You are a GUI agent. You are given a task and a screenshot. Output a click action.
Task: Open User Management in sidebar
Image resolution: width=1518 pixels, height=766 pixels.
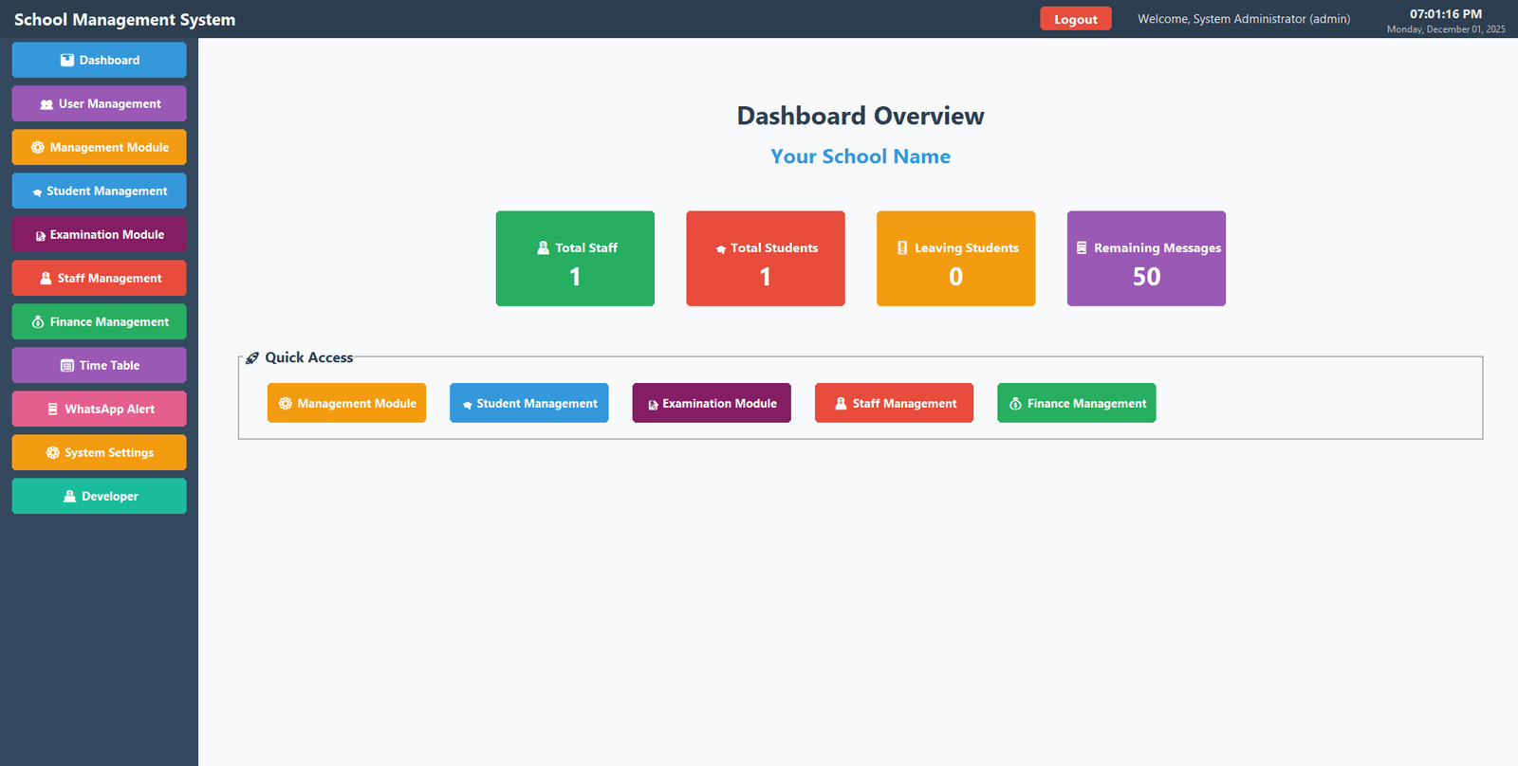click(99, 103)
